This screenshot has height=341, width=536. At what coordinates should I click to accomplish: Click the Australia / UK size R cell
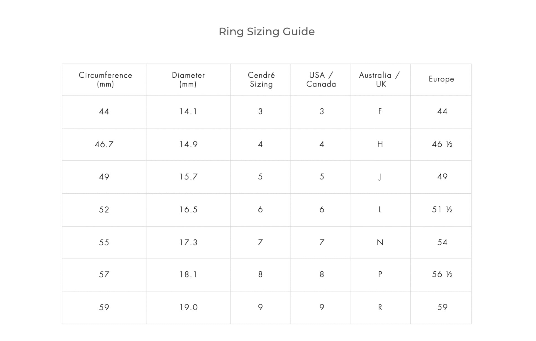[380, 307]
